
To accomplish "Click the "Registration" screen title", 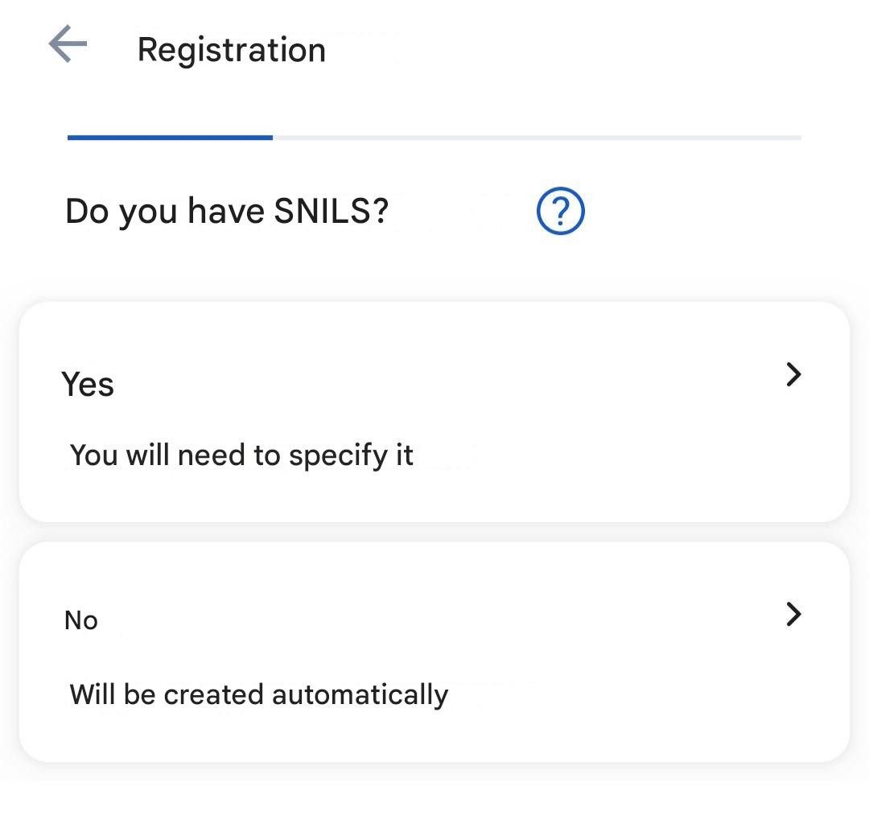I will [232, 50].
